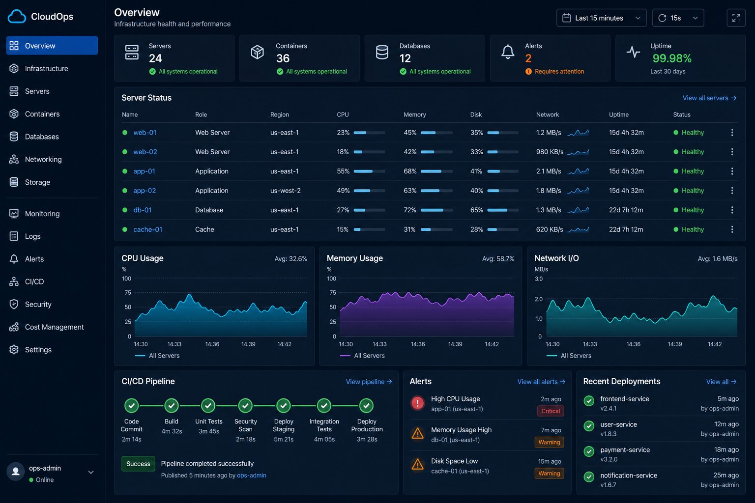The width and height of the screenshot is (755, 503).
Task: Click the Memory Usage High warning triangle
Action: coord(417,434)
